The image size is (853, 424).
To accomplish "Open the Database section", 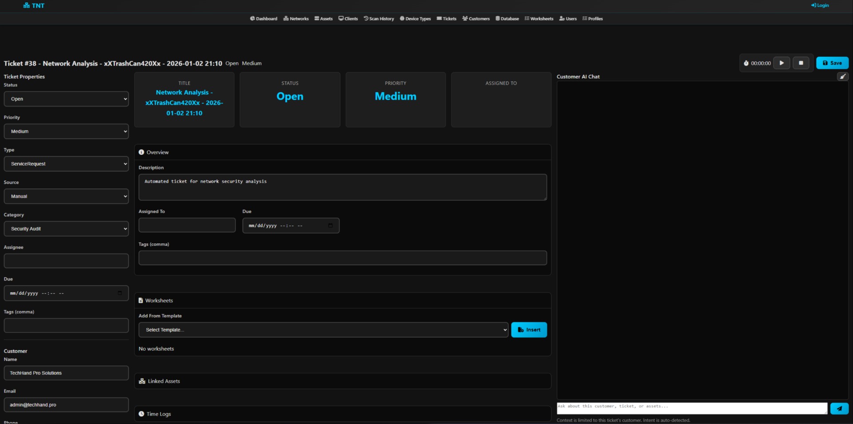I will [x=506, y=19].
